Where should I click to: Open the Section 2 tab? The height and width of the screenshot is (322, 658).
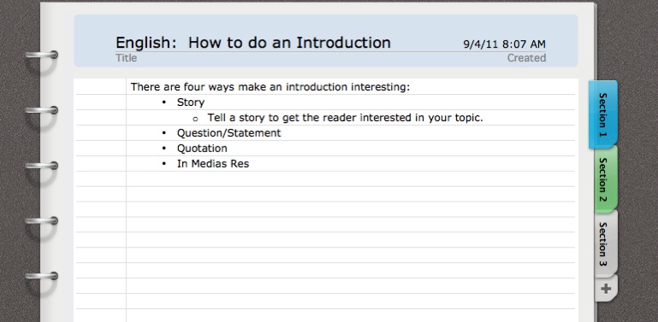606,179
